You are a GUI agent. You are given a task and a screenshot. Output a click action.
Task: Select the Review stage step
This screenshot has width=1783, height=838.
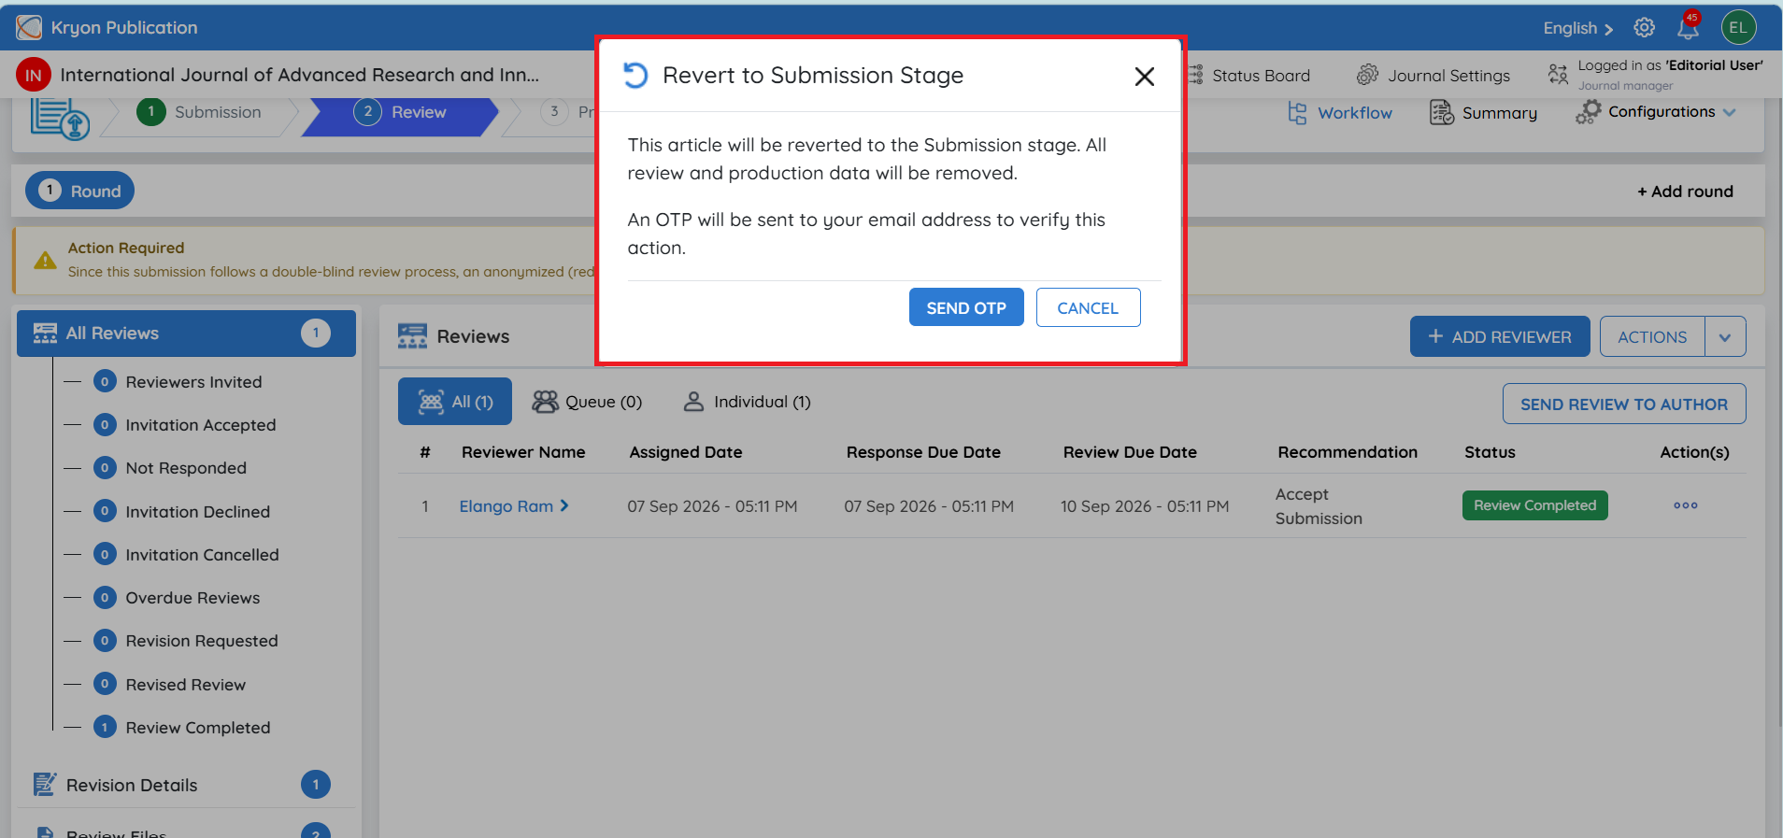pyautogui.click(x=400, y=112)
